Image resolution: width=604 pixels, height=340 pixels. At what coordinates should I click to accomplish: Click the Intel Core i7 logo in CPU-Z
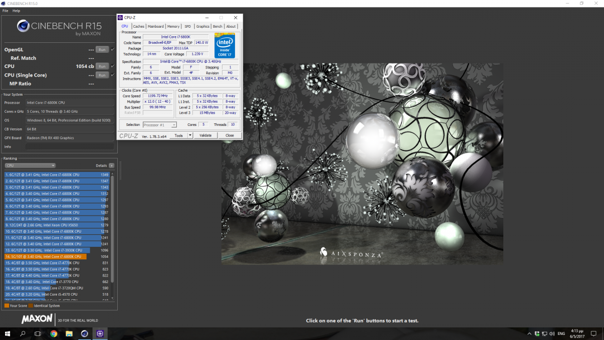(x=224, y=46)
